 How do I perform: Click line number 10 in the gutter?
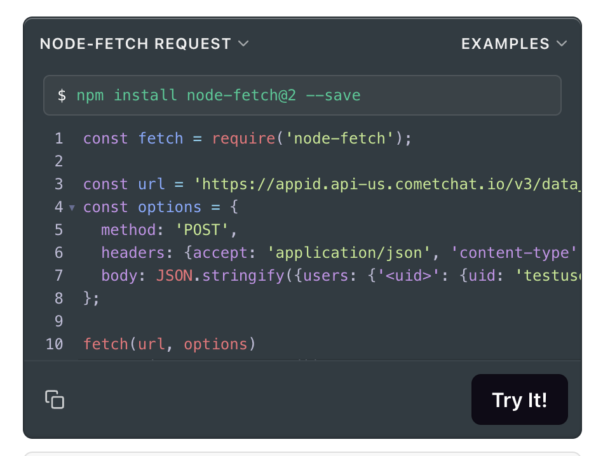(55, 344)
